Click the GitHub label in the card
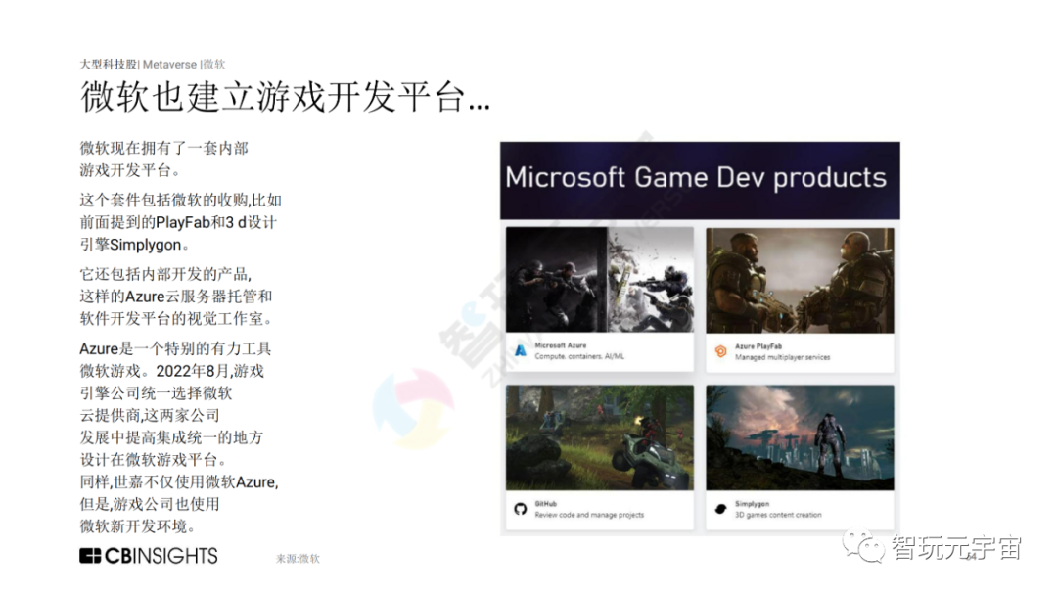This screenshot has height=594, width=1057. 546,504
